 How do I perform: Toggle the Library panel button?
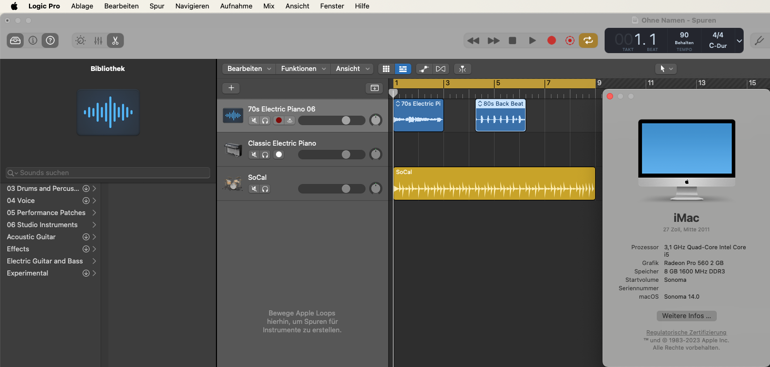(16, 40)
